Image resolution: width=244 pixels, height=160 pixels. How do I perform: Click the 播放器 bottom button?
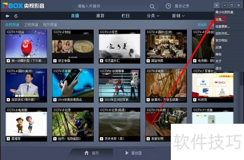click(134, 153)
